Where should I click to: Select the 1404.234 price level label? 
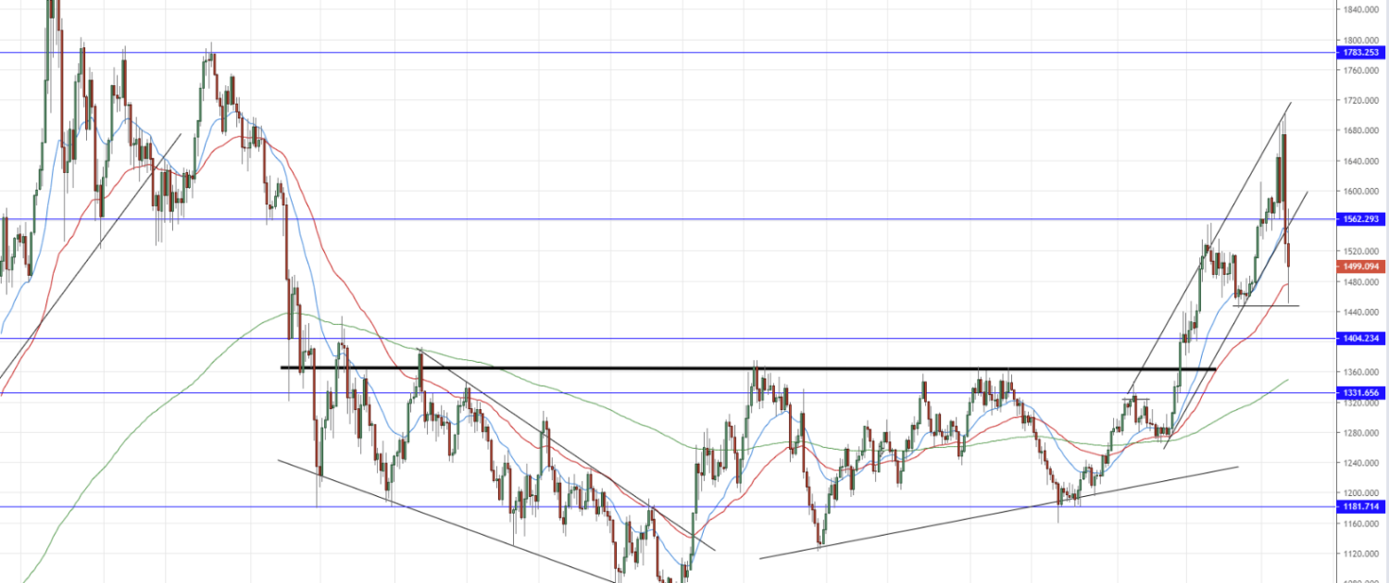pos(1363,339)
